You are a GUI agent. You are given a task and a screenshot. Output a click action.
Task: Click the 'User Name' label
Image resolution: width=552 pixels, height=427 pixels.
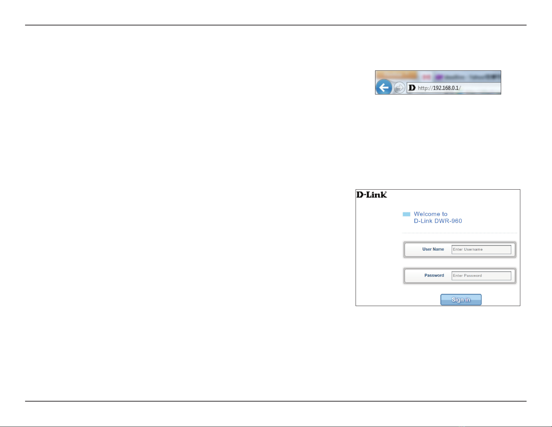click(433, 249)
